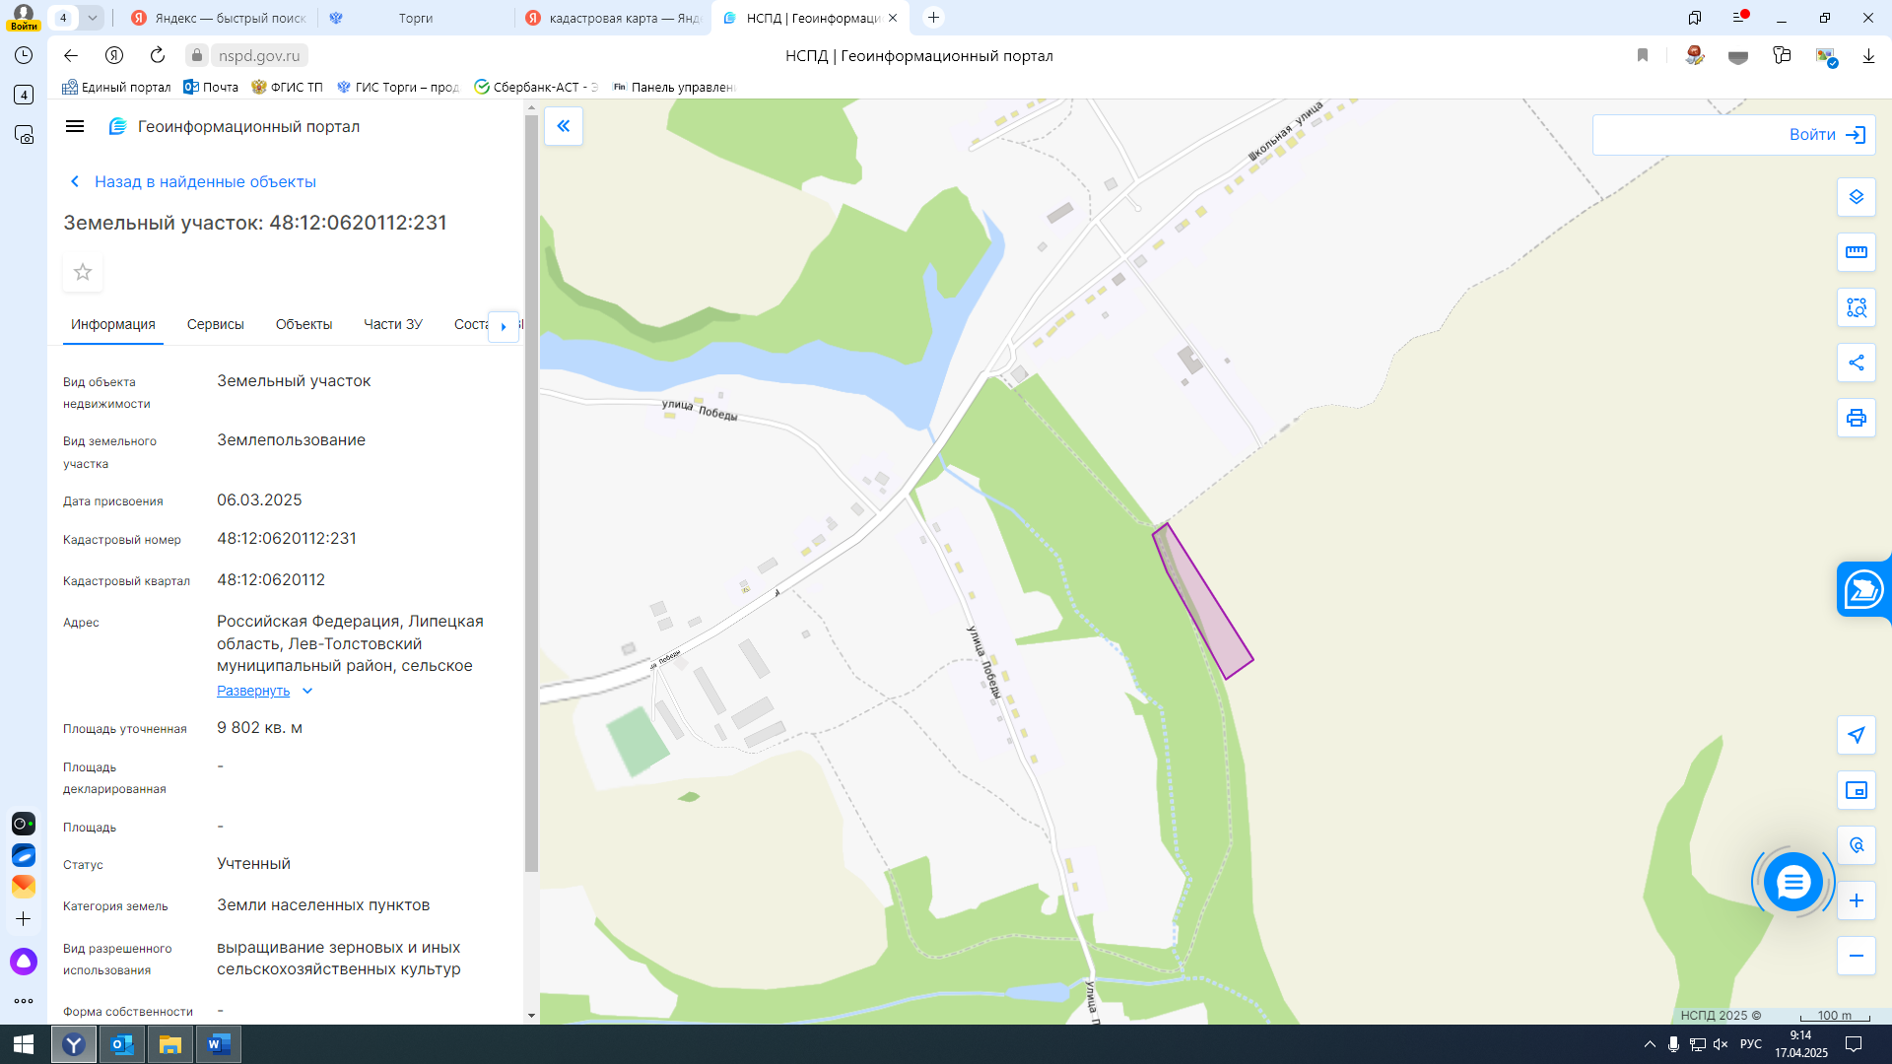Open tab group dropdown next to 4
1892x1064 pixels.
[92, 18]
